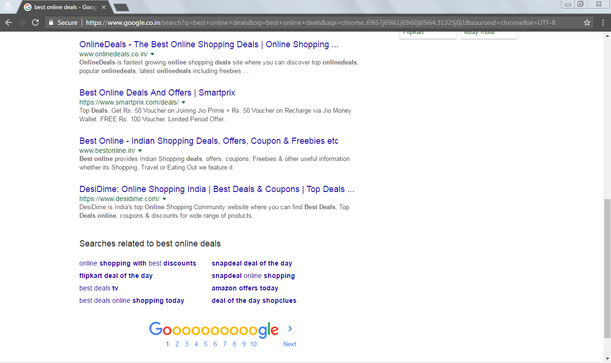Click related search 'snapdeal online shopping'

coord(253,276)
